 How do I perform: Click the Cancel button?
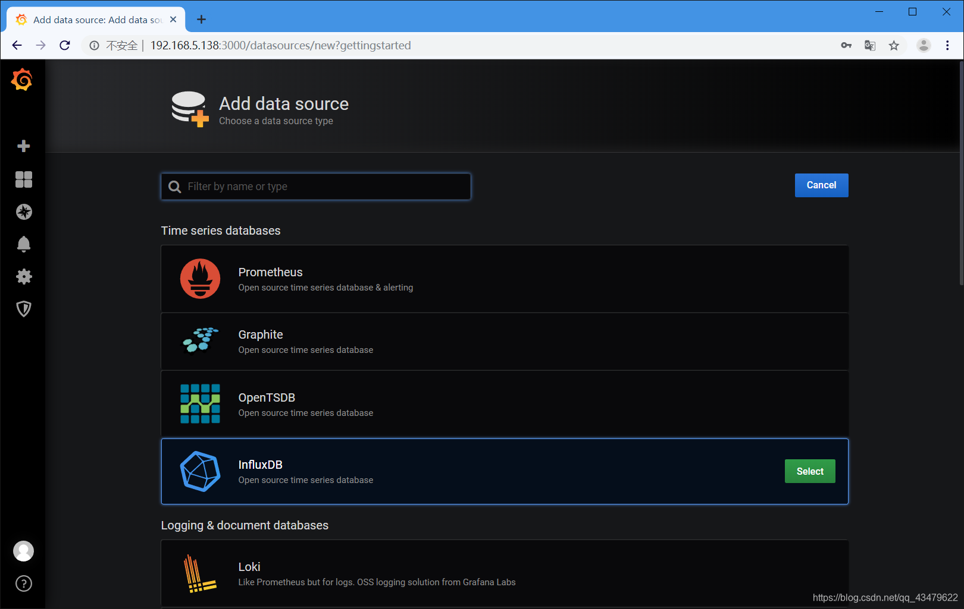point(821,185)
